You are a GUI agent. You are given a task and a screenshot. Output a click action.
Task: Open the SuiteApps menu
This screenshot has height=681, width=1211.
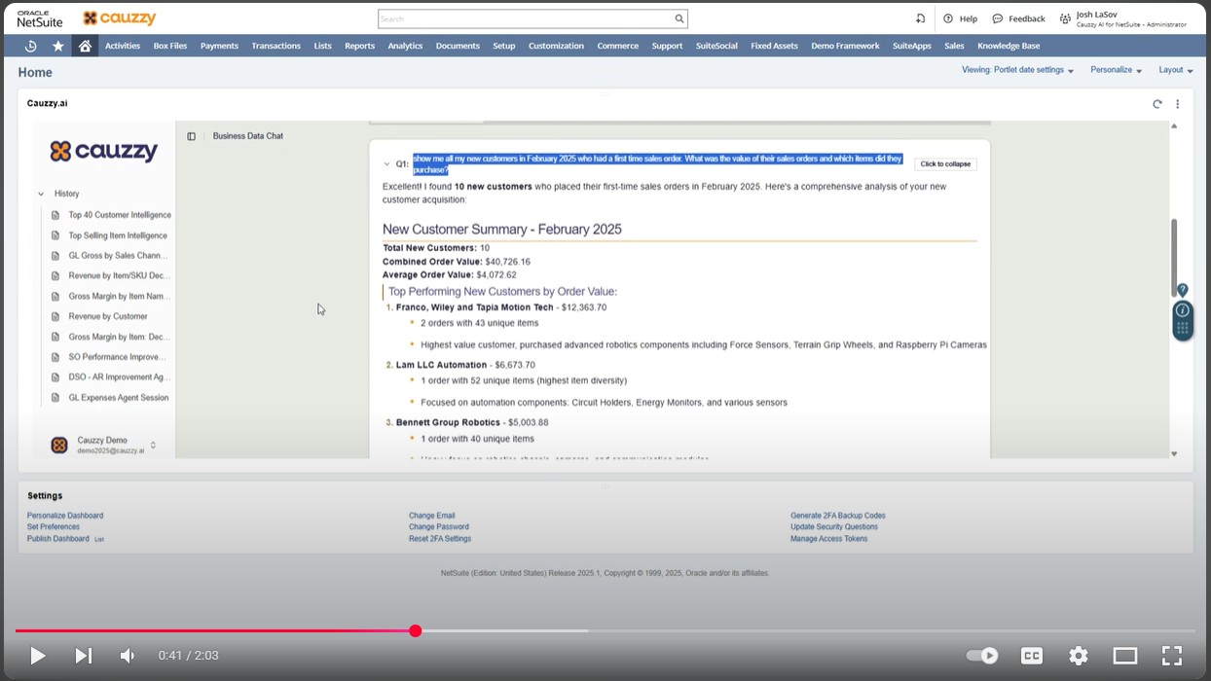click(912, 46)
